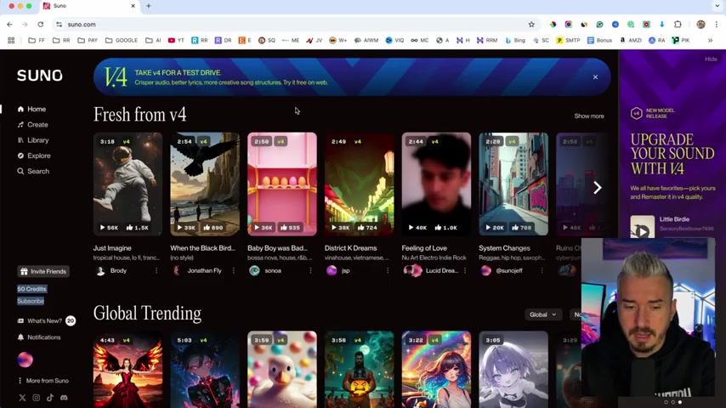Open Suno's Instagram page
Image resolution: width=726 pixels, height=408 pixels.
click(x=36, y=398)
